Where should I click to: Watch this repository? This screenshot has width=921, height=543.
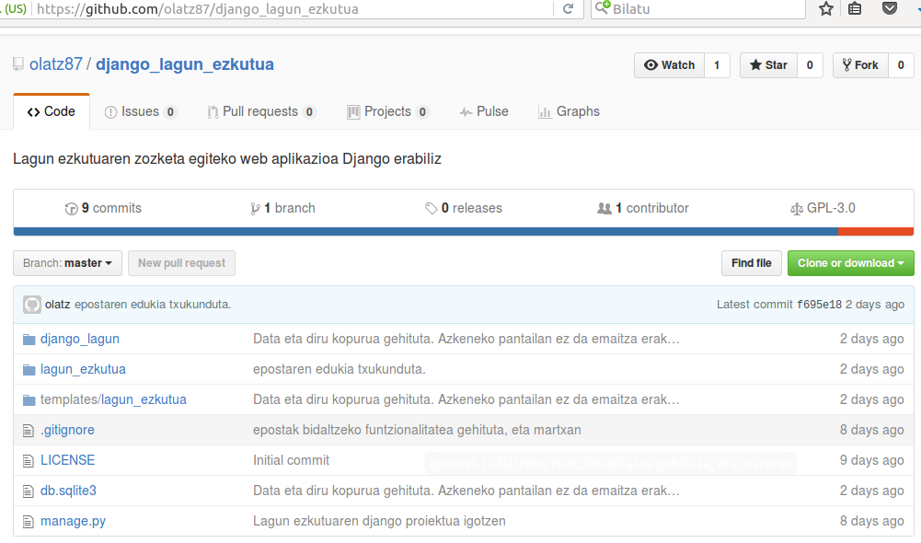(669, 65)
